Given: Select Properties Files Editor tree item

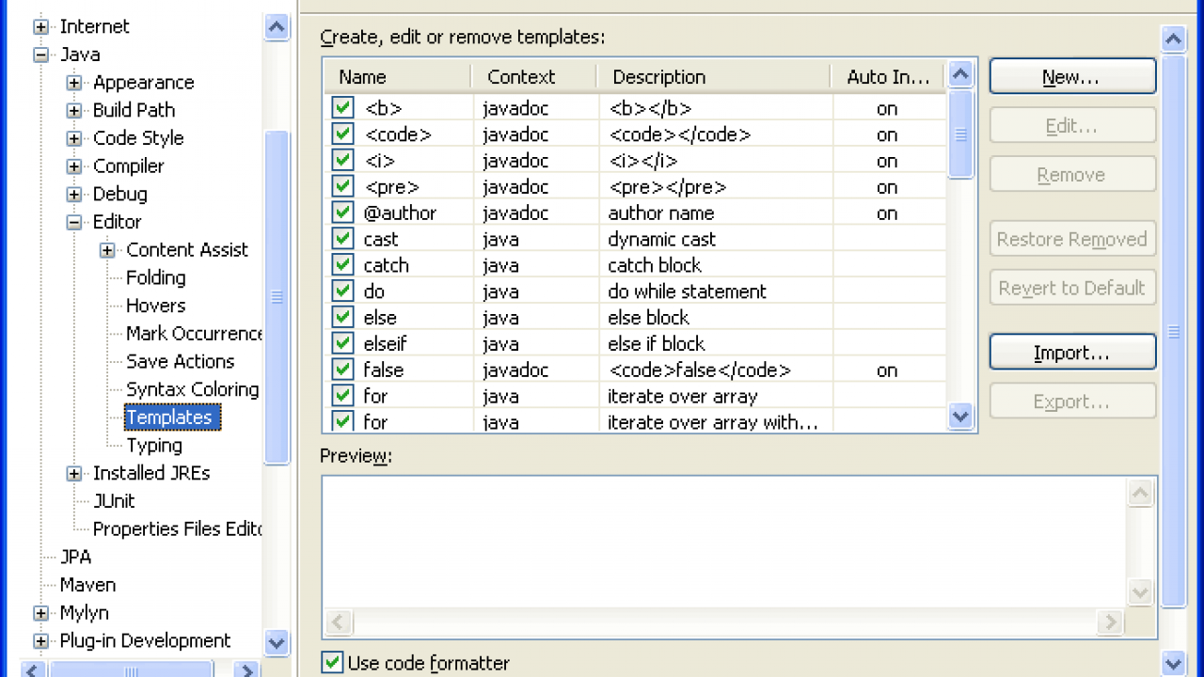Looking at the screenshot, I should point(178,529).
